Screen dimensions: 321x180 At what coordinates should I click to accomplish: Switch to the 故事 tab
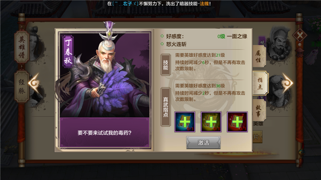pyautogui.click(x=259, y=111)
